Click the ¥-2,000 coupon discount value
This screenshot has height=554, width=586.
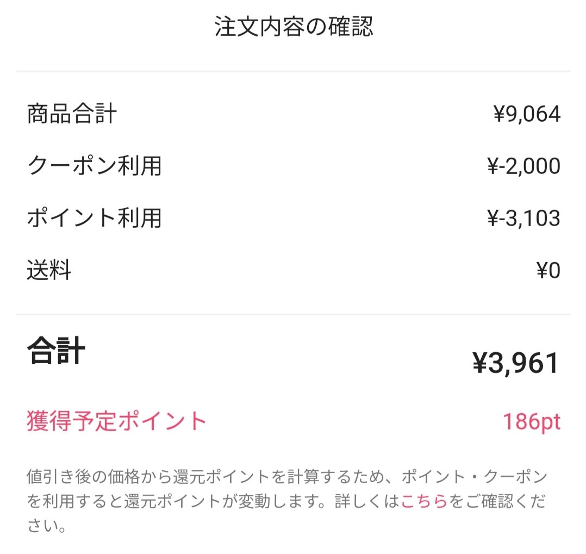point(523,166)
